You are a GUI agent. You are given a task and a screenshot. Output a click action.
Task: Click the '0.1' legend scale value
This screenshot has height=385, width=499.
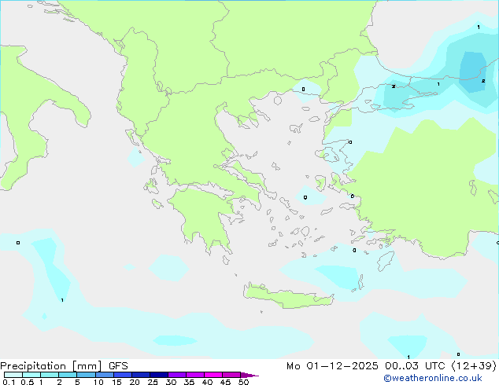tap(9, 382)
